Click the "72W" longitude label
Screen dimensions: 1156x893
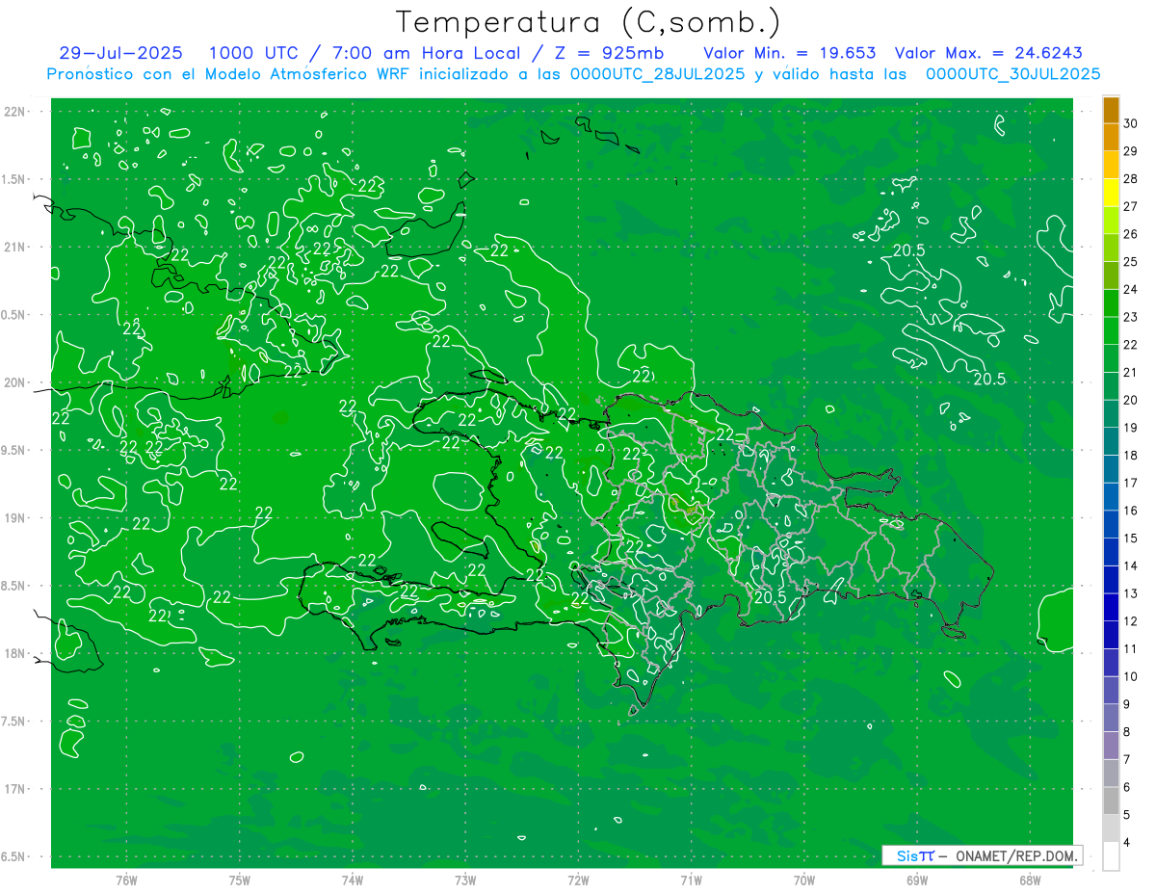578,881
